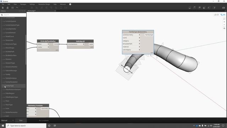Click the ElevationMarker library item

click(x=11, y=67)
